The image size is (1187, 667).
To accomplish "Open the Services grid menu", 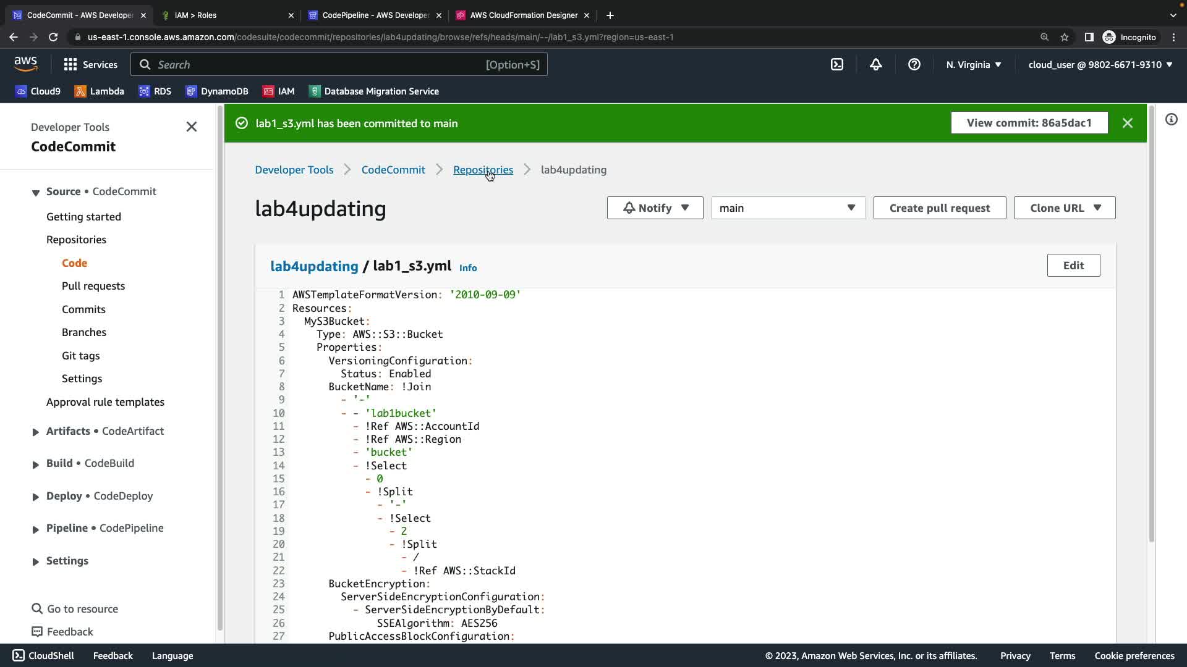I will point(90,64).
